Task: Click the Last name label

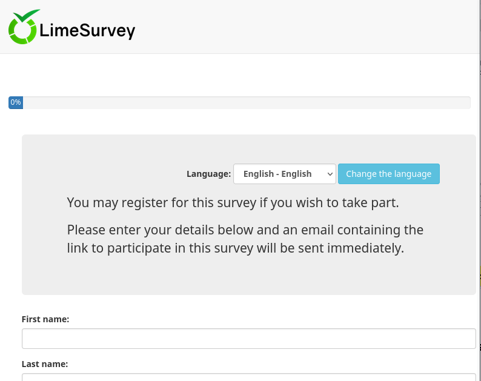Action: (x=45, y=364)
